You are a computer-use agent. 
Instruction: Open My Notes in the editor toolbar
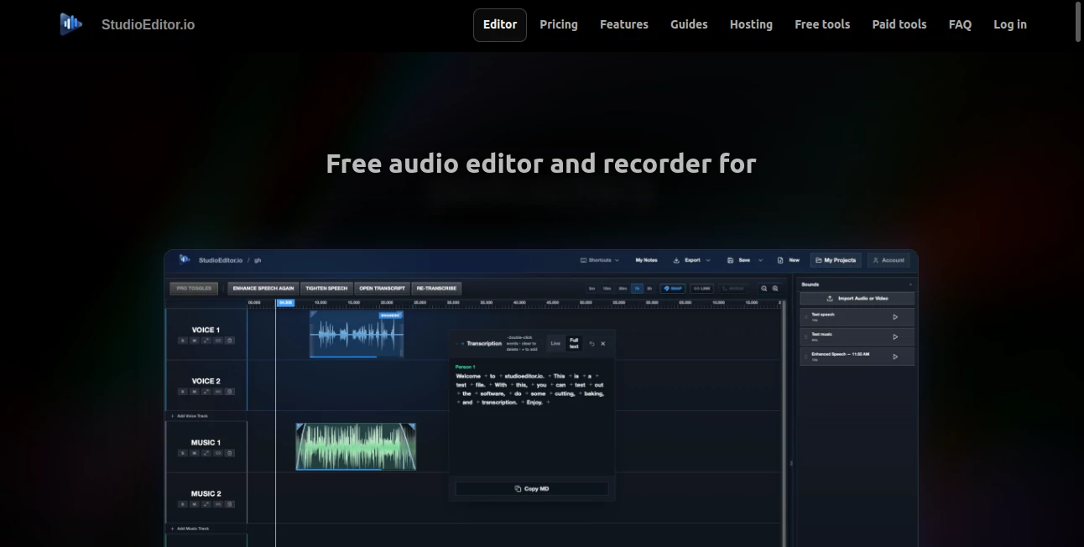pos(646,260)
